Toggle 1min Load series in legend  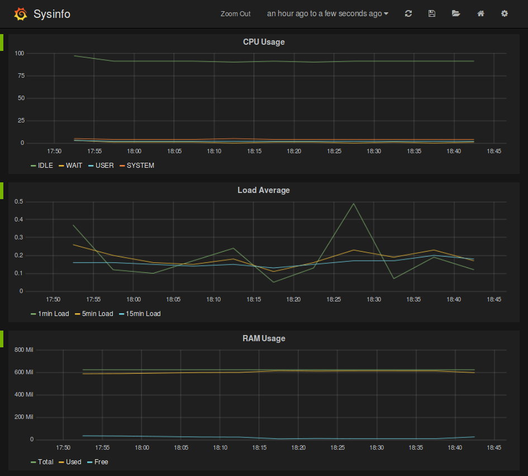[x=53, y=314]
